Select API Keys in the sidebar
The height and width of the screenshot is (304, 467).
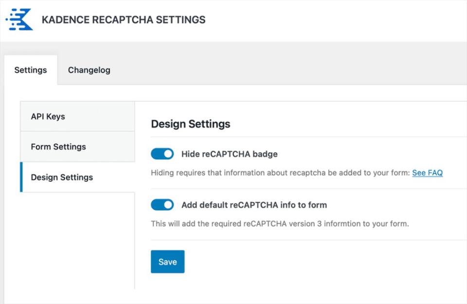tap(48, 116)
